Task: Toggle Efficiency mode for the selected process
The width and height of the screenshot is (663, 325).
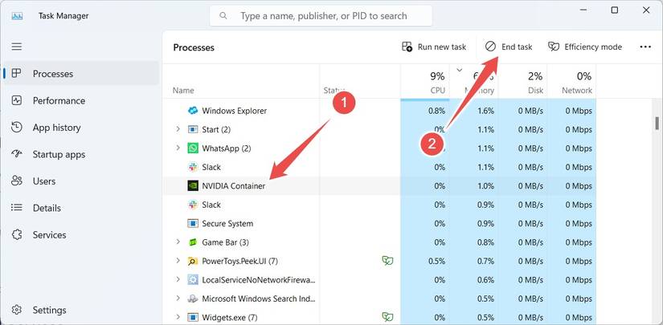Action: (584, 47)
